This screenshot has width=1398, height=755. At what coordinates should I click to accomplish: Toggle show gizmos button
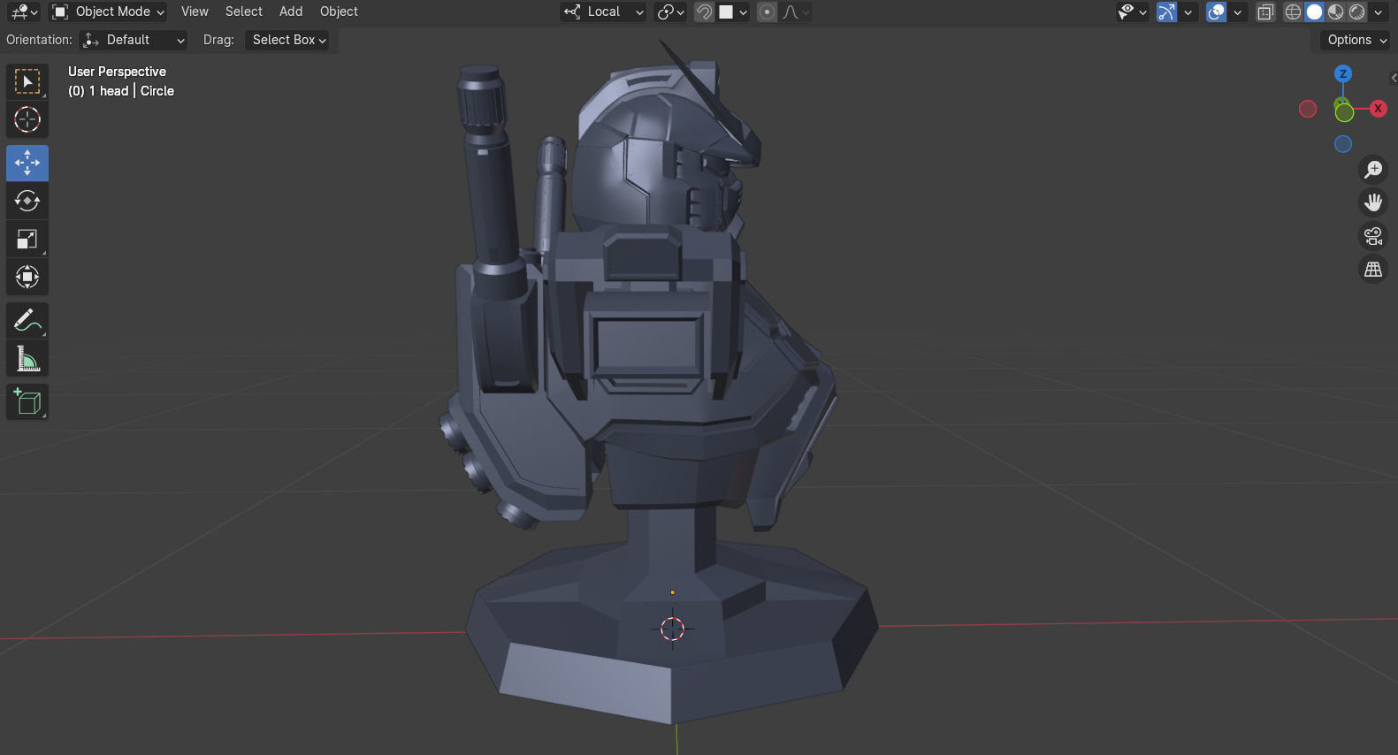[1167, 11]
